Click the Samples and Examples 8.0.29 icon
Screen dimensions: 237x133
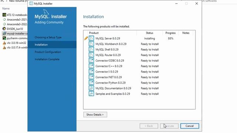click(x=91, y=93)
